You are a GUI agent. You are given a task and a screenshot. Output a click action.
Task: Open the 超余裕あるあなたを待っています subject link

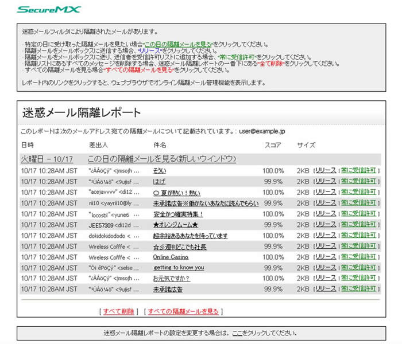(x=190, y=236)
